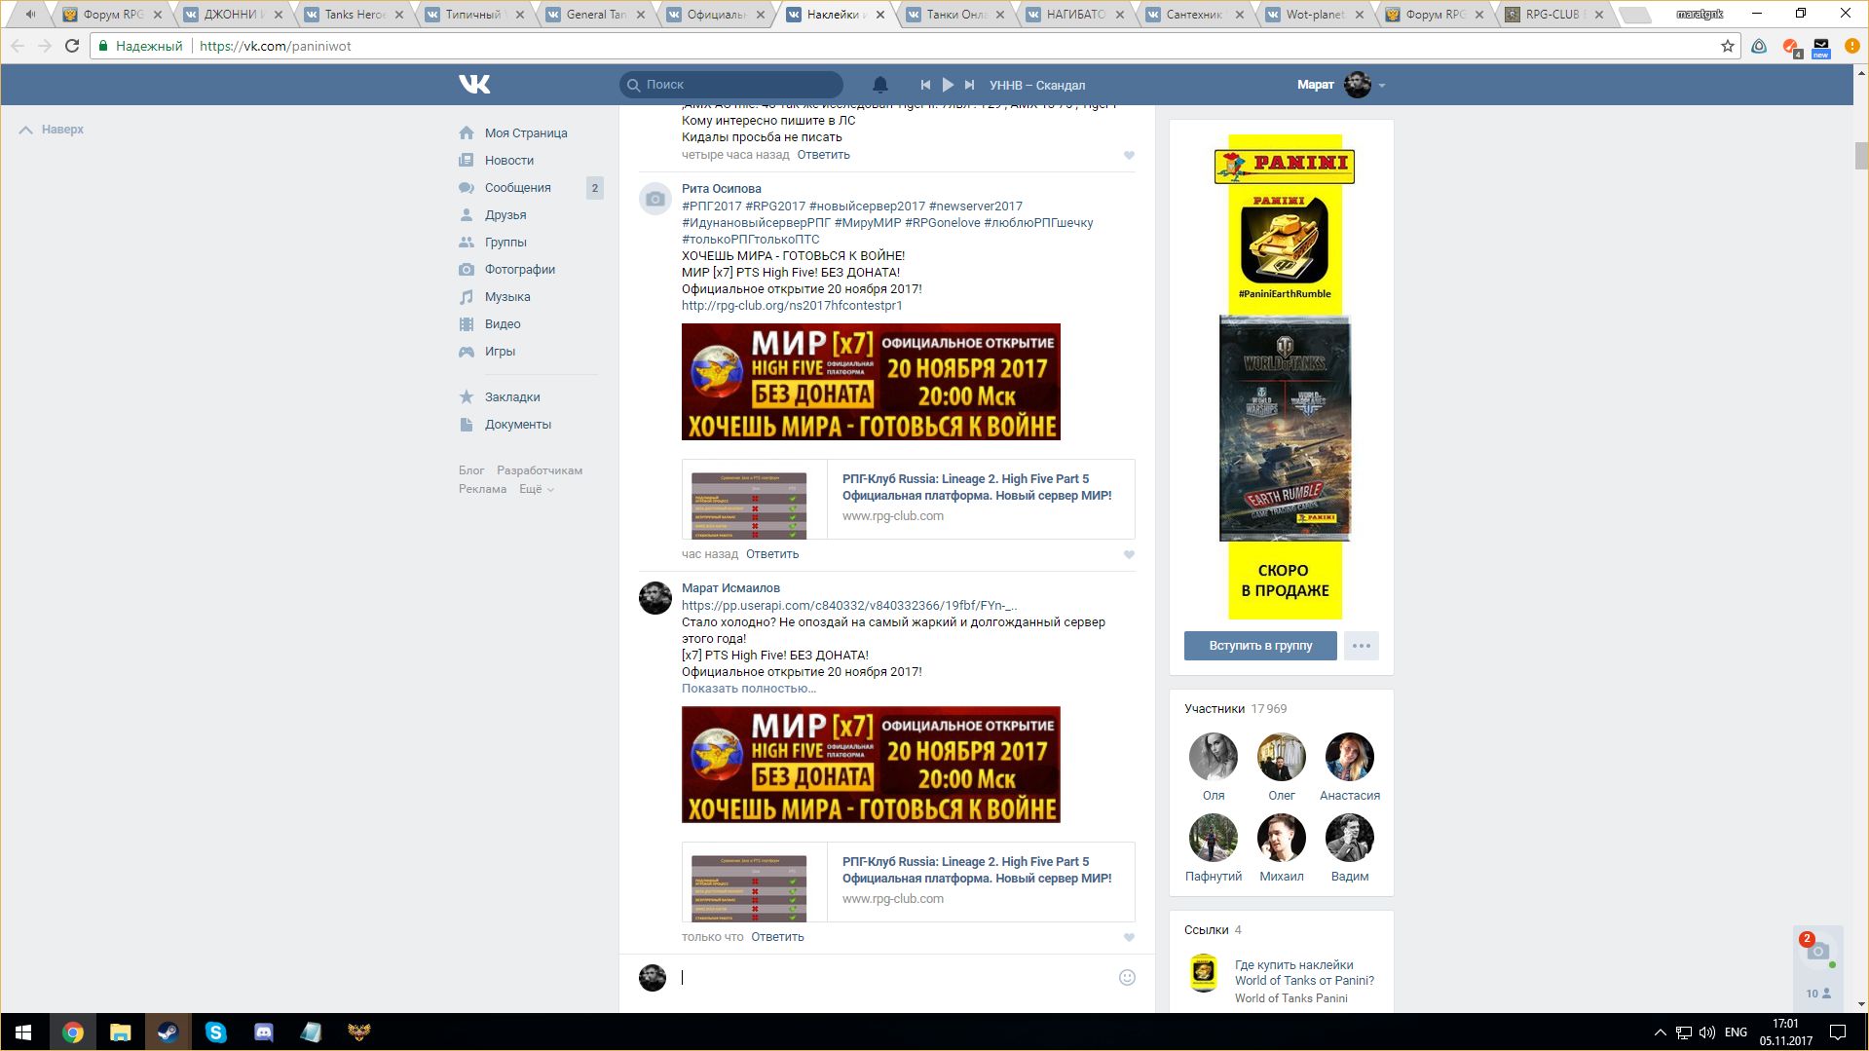Click the gamepad icon beside Игры
1869x1051 pixels.
click(467, 351)
